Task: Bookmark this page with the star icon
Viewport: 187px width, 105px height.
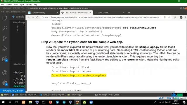Action: [169, 17]
